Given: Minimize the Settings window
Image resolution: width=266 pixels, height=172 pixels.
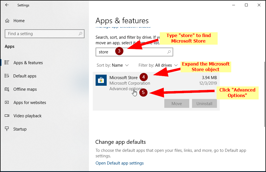Looking at the screenshot, I should tap(234, 5).
